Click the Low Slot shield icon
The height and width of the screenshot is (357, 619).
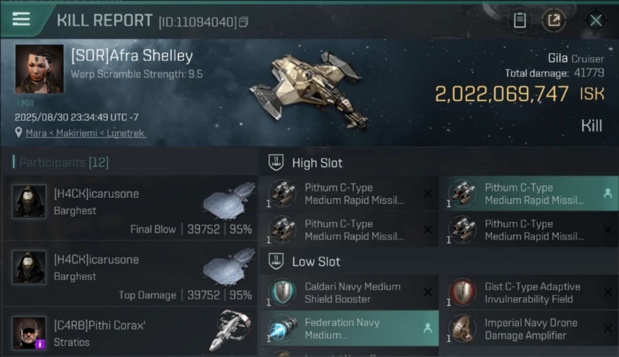(x=276, y=261)
